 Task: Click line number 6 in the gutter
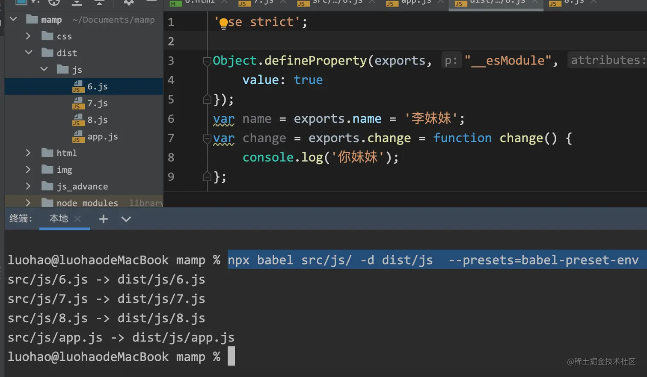click(171, 118)
